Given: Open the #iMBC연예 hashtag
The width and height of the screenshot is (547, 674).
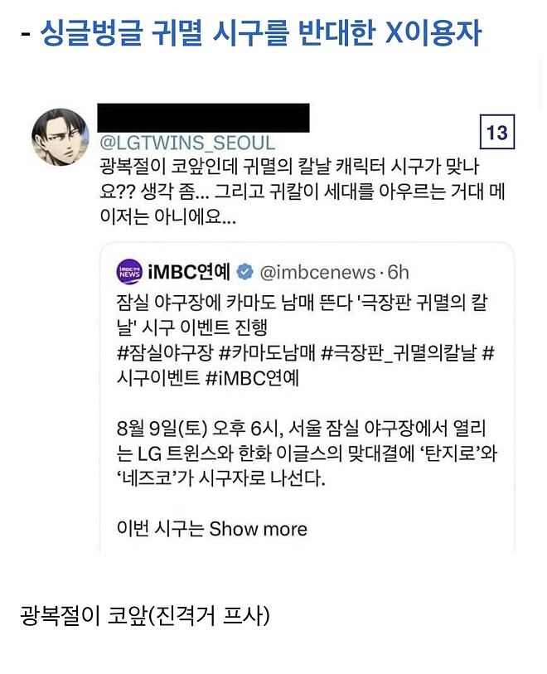Looking at the screenshot, I should tap(248, 378).
